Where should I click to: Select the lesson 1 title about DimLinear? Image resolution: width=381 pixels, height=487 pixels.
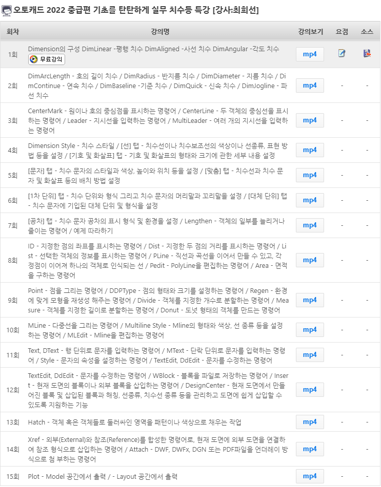point(153,49)
